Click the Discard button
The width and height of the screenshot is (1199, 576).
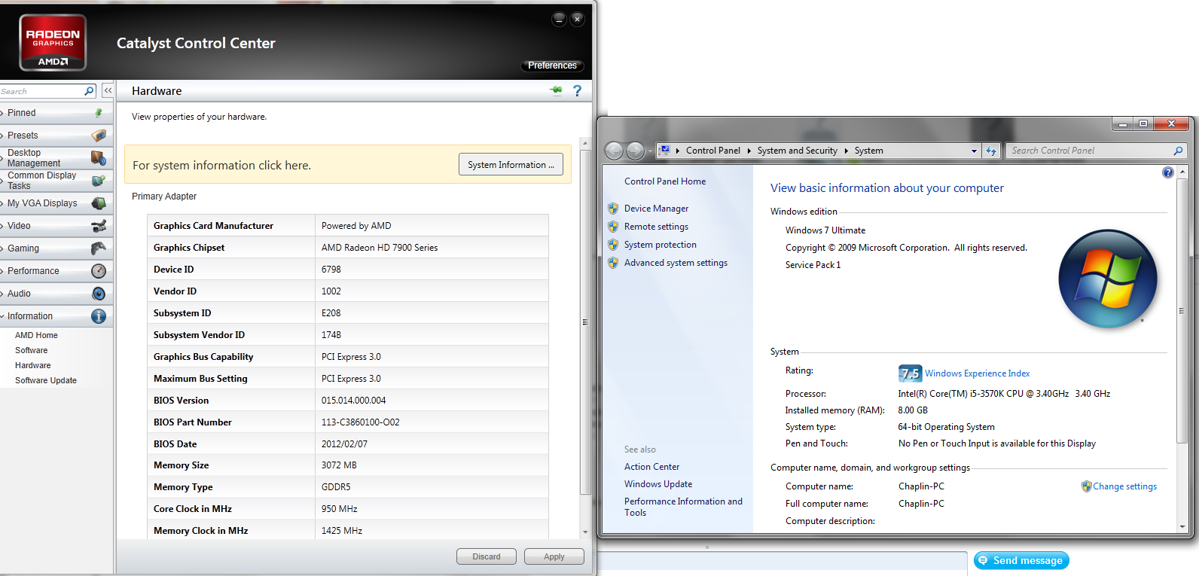tap(487, 556)
